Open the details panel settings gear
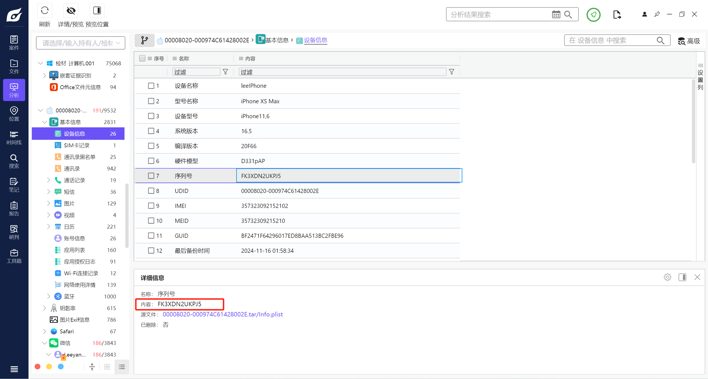The image size is (708, 379). (x=667, y=277)
